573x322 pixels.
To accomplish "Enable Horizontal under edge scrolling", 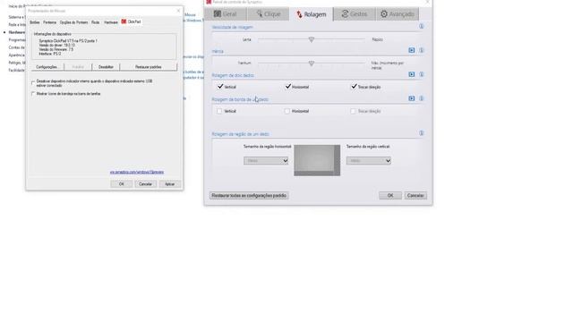I will 286,111.
